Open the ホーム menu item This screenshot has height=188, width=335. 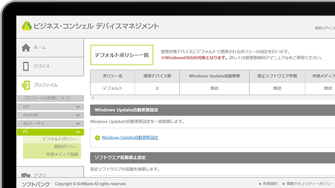(x=50, y=48)
